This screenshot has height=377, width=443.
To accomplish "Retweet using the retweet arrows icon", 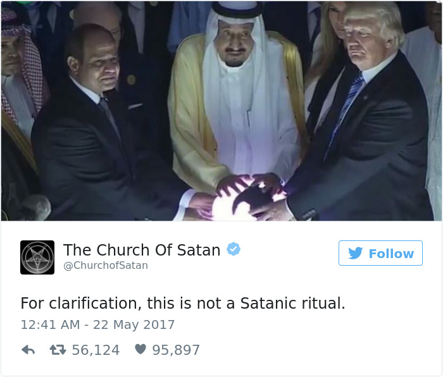I will tap(58, 350).
